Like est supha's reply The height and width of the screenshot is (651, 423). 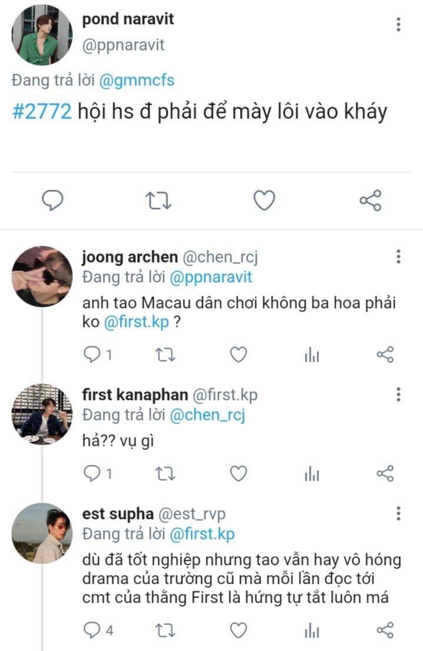(x=238, y=631)
